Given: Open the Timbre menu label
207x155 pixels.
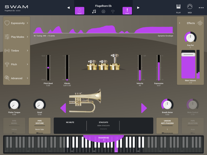Looking at the screenshot, I should pos(15,51).
